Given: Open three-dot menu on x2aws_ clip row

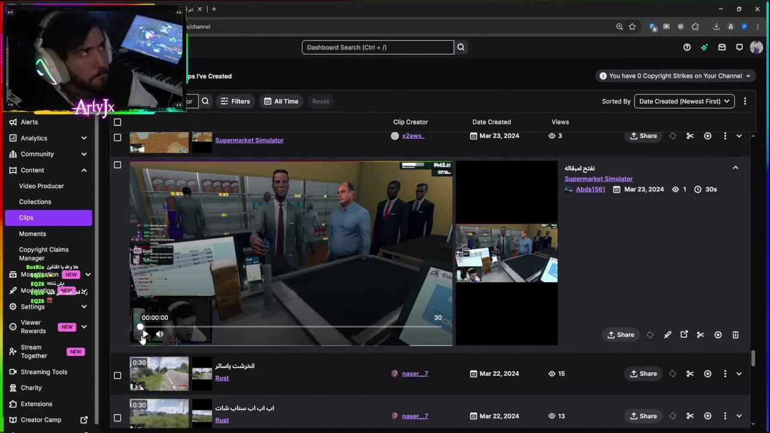Looking at the screenshot, I should [725, 136].
